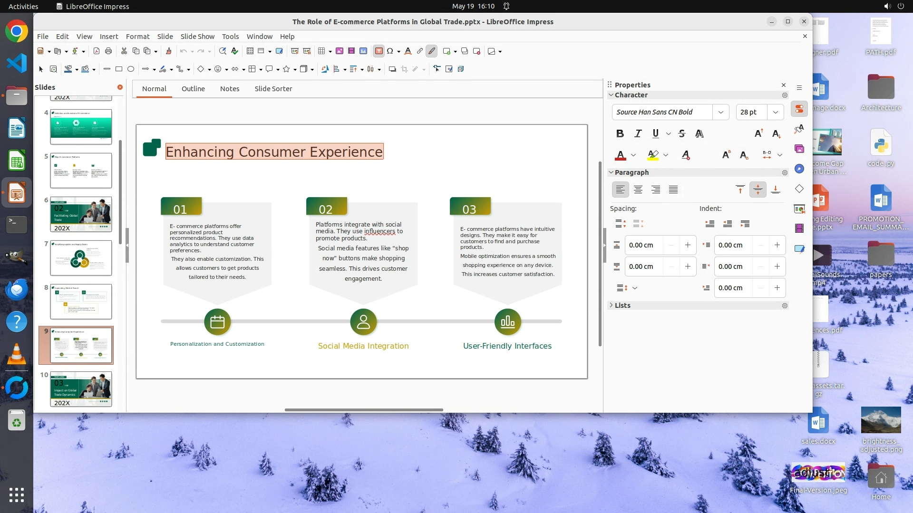Select Justified paragraph alignment
Image resolution: width=913 pixels, height=513 pixels.
673,190
